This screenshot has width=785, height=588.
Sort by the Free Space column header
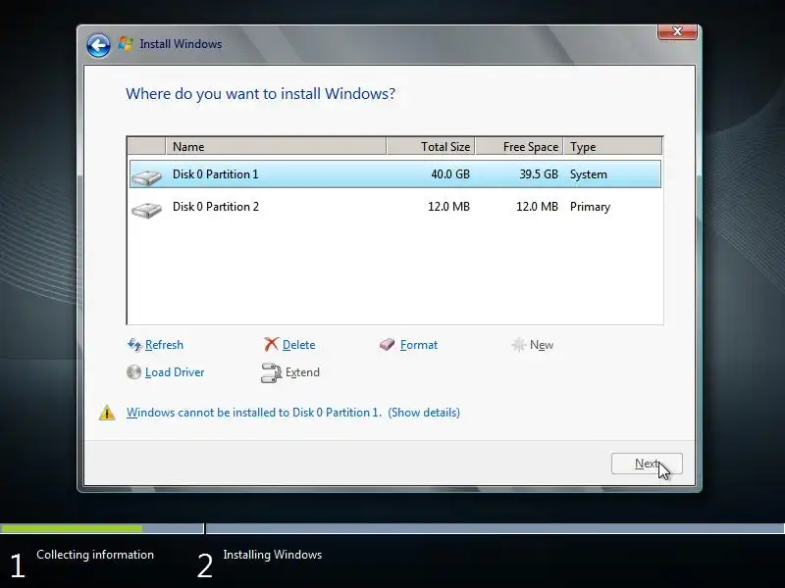point(520,146)
